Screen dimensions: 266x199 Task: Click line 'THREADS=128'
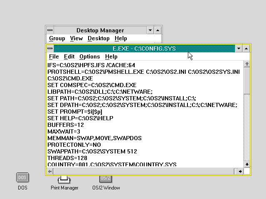pos(67,158)
